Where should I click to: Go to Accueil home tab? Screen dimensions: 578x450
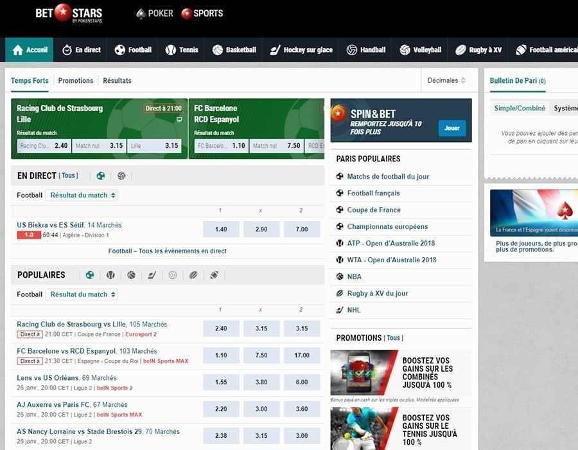pos(30,50)
